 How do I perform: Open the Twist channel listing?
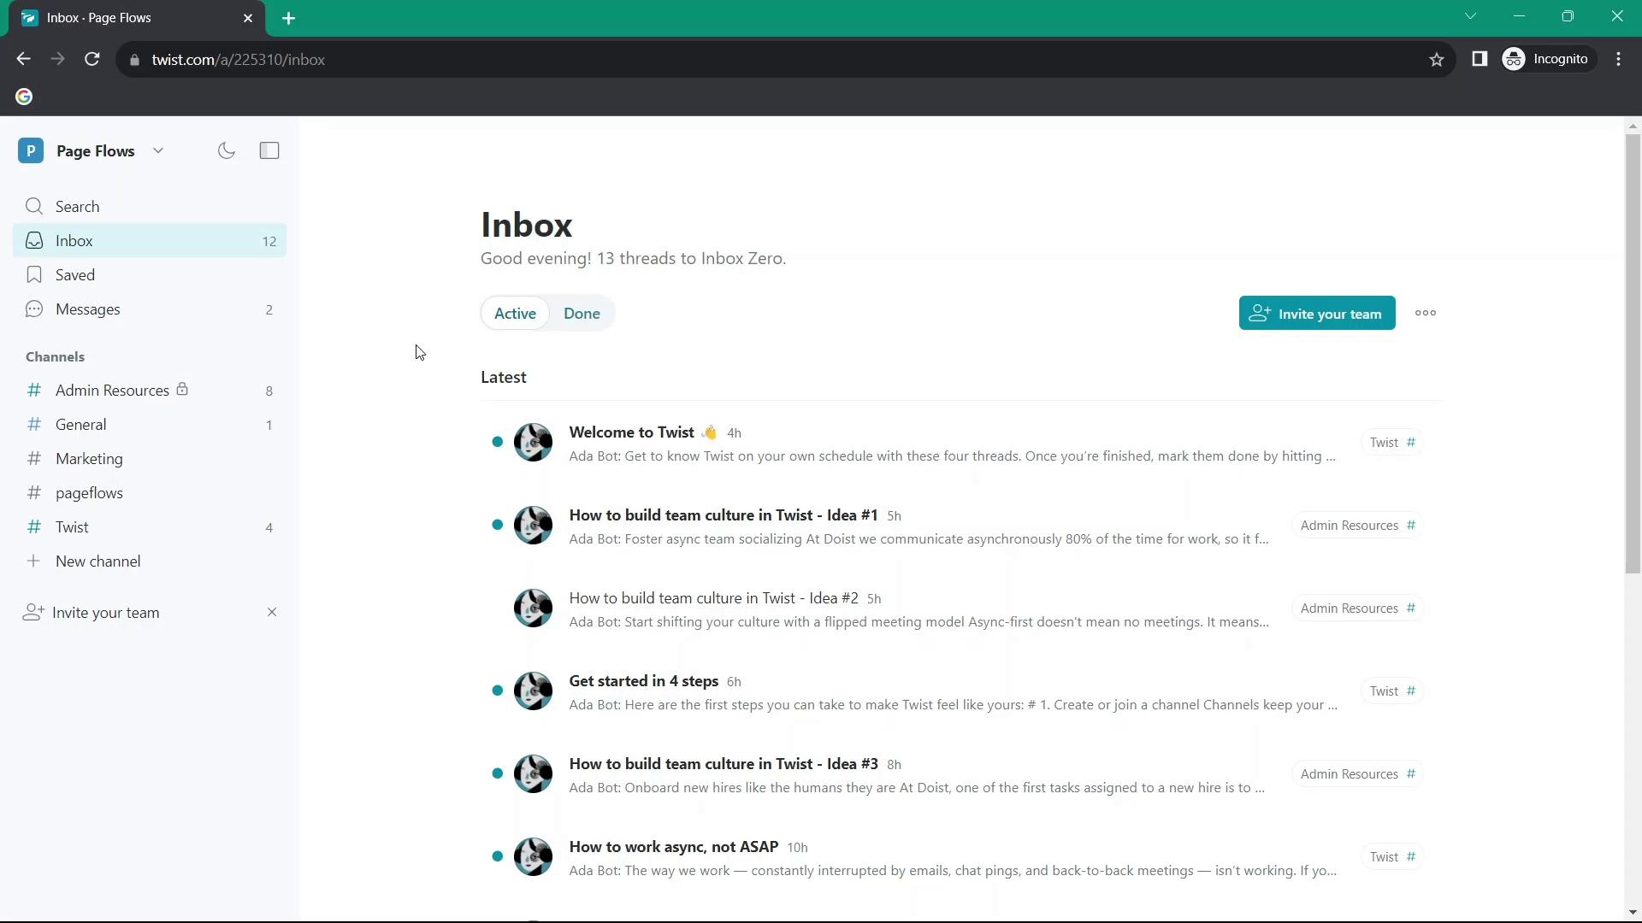(x=72, y=526)
